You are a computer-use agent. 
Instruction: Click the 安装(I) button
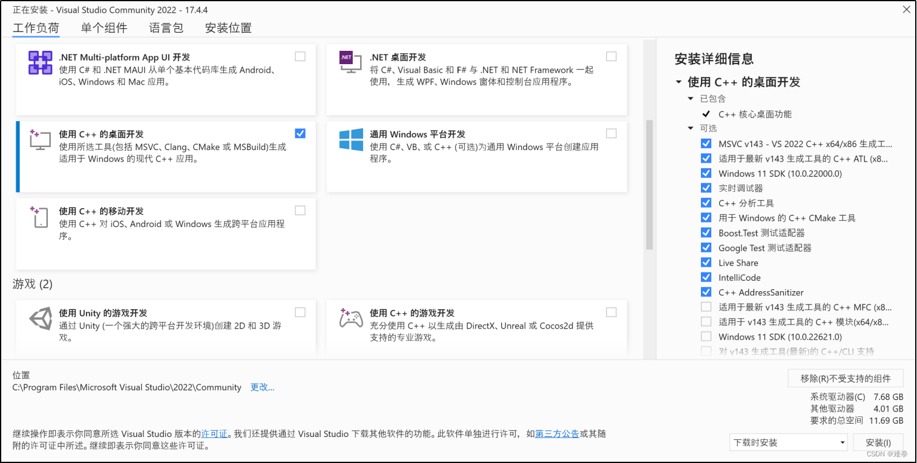[x=878, y=442]
